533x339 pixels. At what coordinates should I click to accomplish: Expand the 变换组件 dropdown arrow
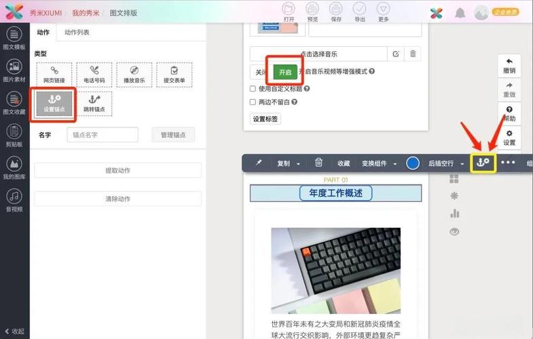(394, 164)
